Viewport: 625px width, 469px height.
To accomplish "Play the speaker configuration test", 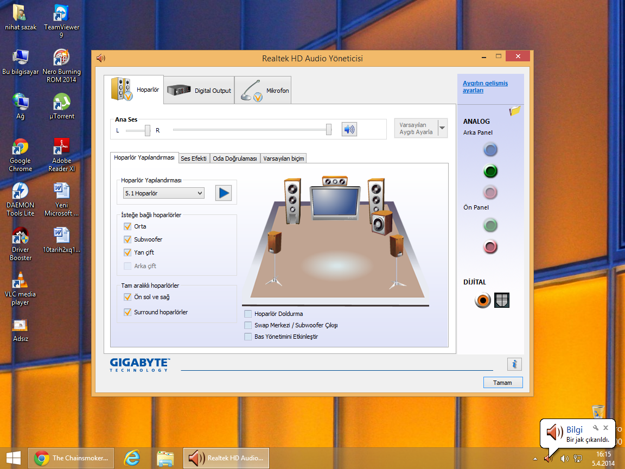I will tap(223, 193).
